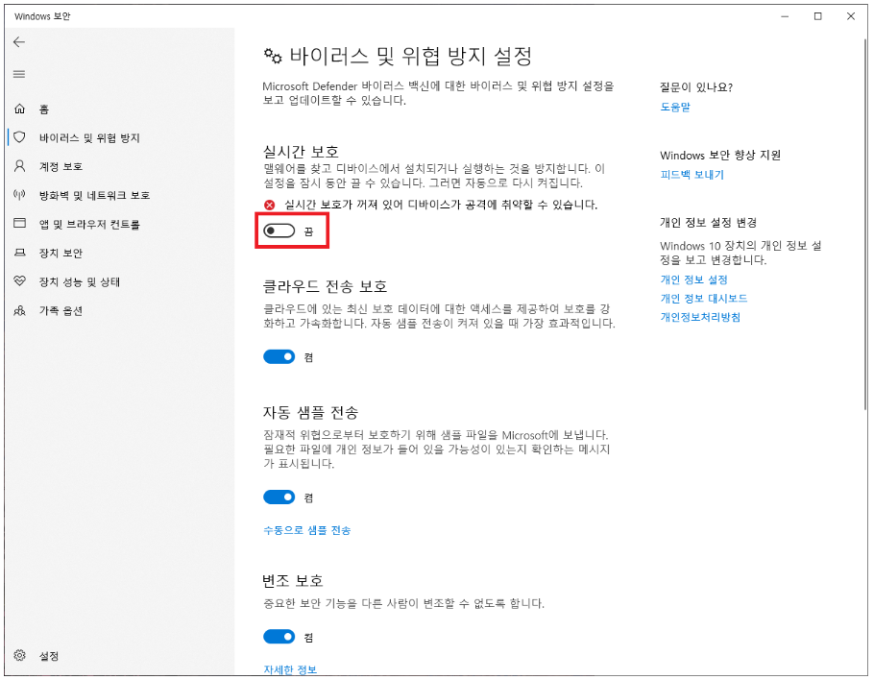
Task: Open the hamburger navigation menu
Action: tap(19, 74)
